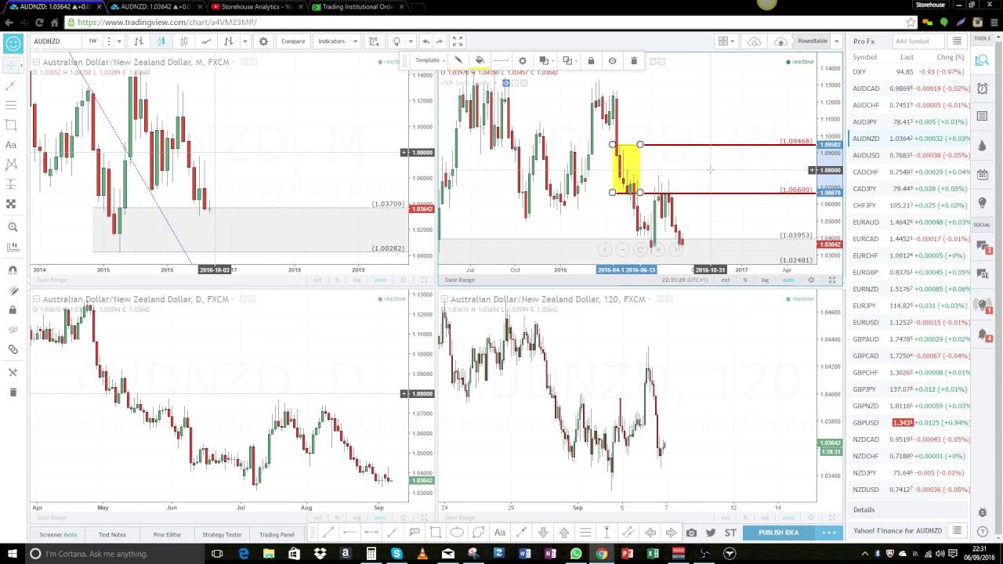Open chart settings gear in top toolbar
The image size is (1003, 564).
coord(263,41)
